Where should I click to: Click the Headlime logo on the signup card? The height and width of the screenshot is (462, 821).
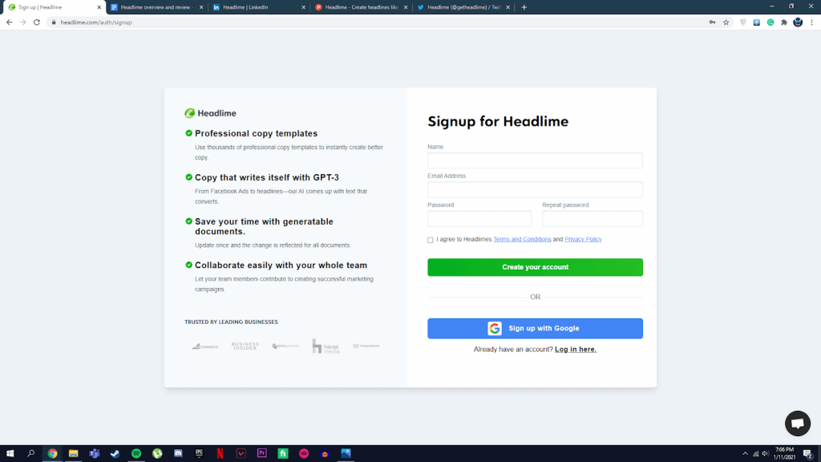click(x=211, y=113)
